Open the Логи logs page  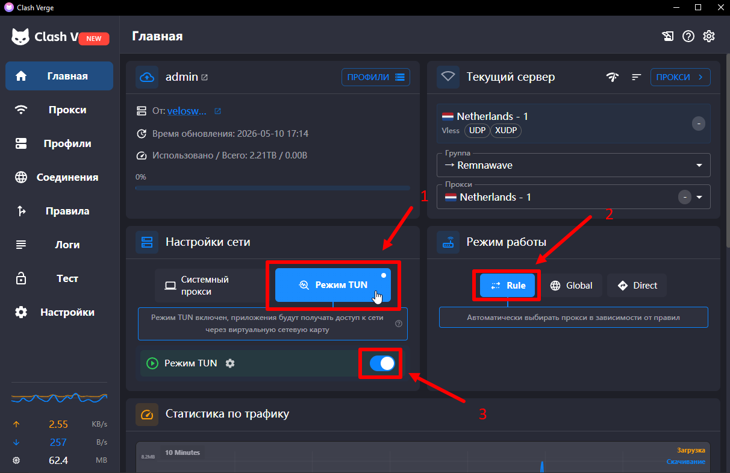tap(59, 245)
